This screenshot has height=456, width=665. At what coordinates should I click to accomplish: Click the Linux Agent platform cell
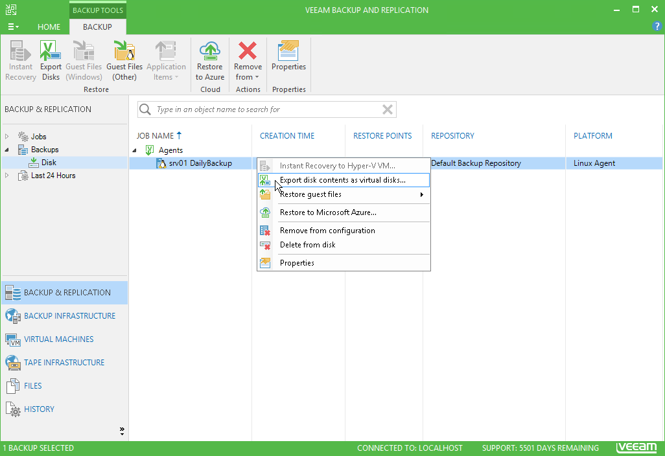coord(594,163)
